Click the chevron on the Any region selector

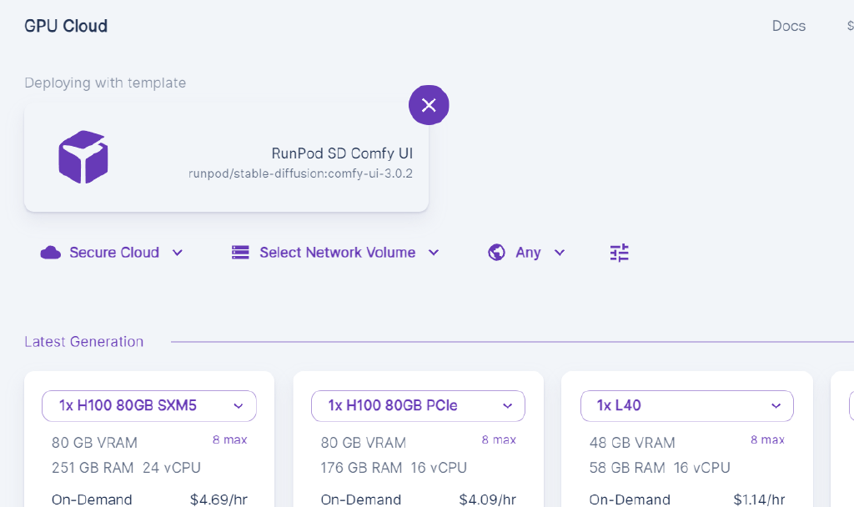tap(559, 252)
